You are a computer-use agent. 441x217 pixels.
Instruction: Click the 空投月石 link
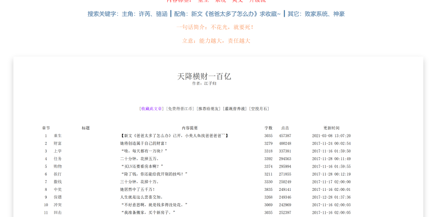tap(259, 109)
